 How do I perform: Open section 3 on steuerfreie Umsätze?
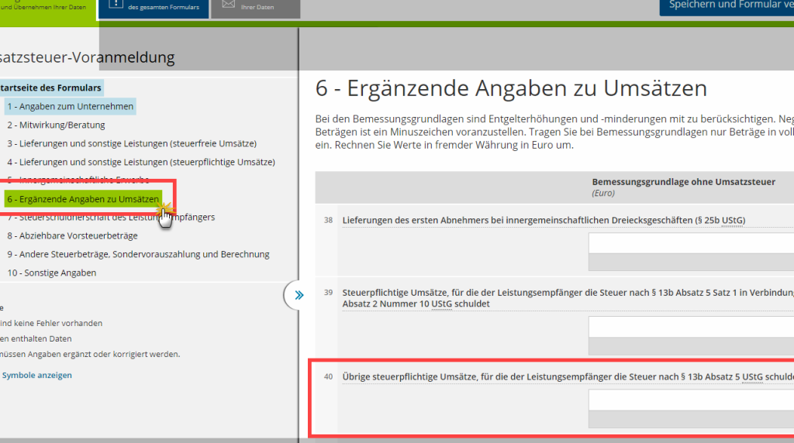(x=132, y=143)
